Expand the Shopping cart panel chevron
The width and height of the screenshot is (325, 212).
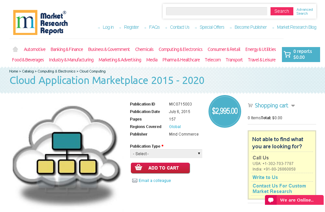tap(293, 106)
